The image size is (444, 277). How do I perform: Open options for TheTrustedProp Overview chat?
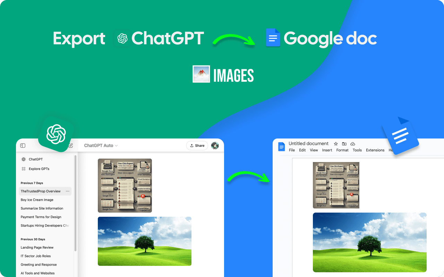(x=67, y=191)
